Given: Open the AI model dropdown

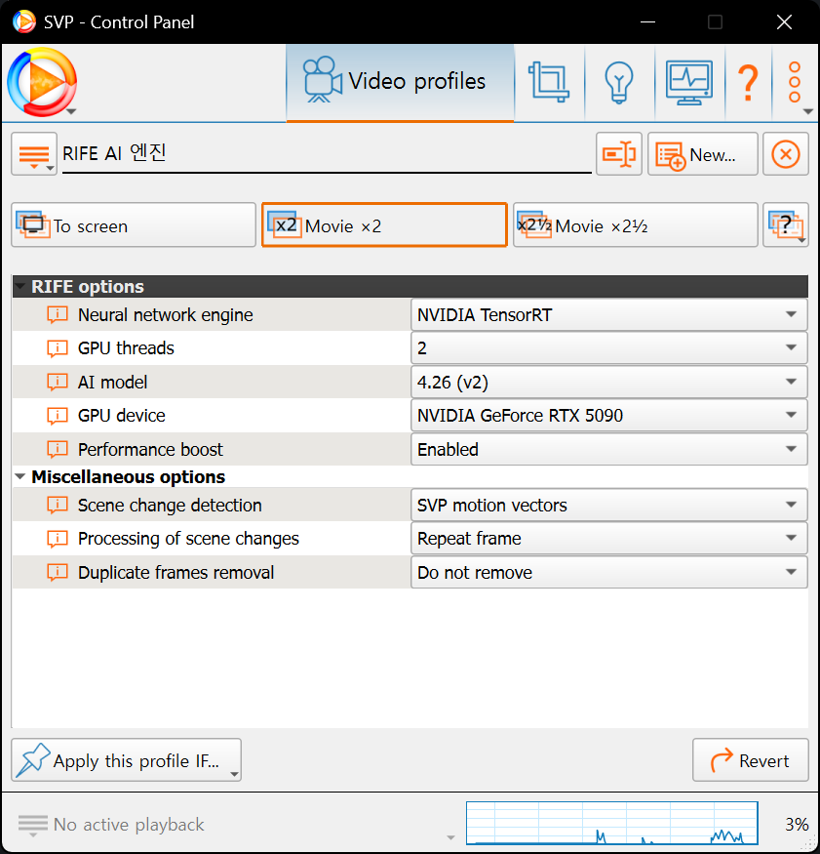Looking at the screenshot, I should 608,382.
